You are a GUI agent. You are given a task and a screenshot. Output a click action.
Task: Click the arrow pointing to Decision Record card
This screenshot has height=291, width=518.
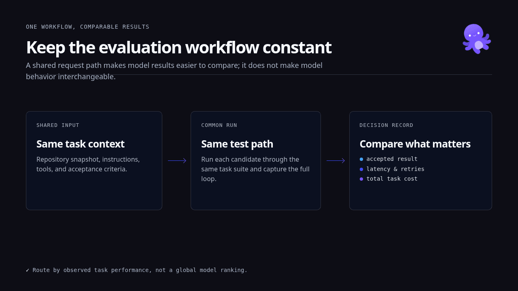tap(336, 161)
